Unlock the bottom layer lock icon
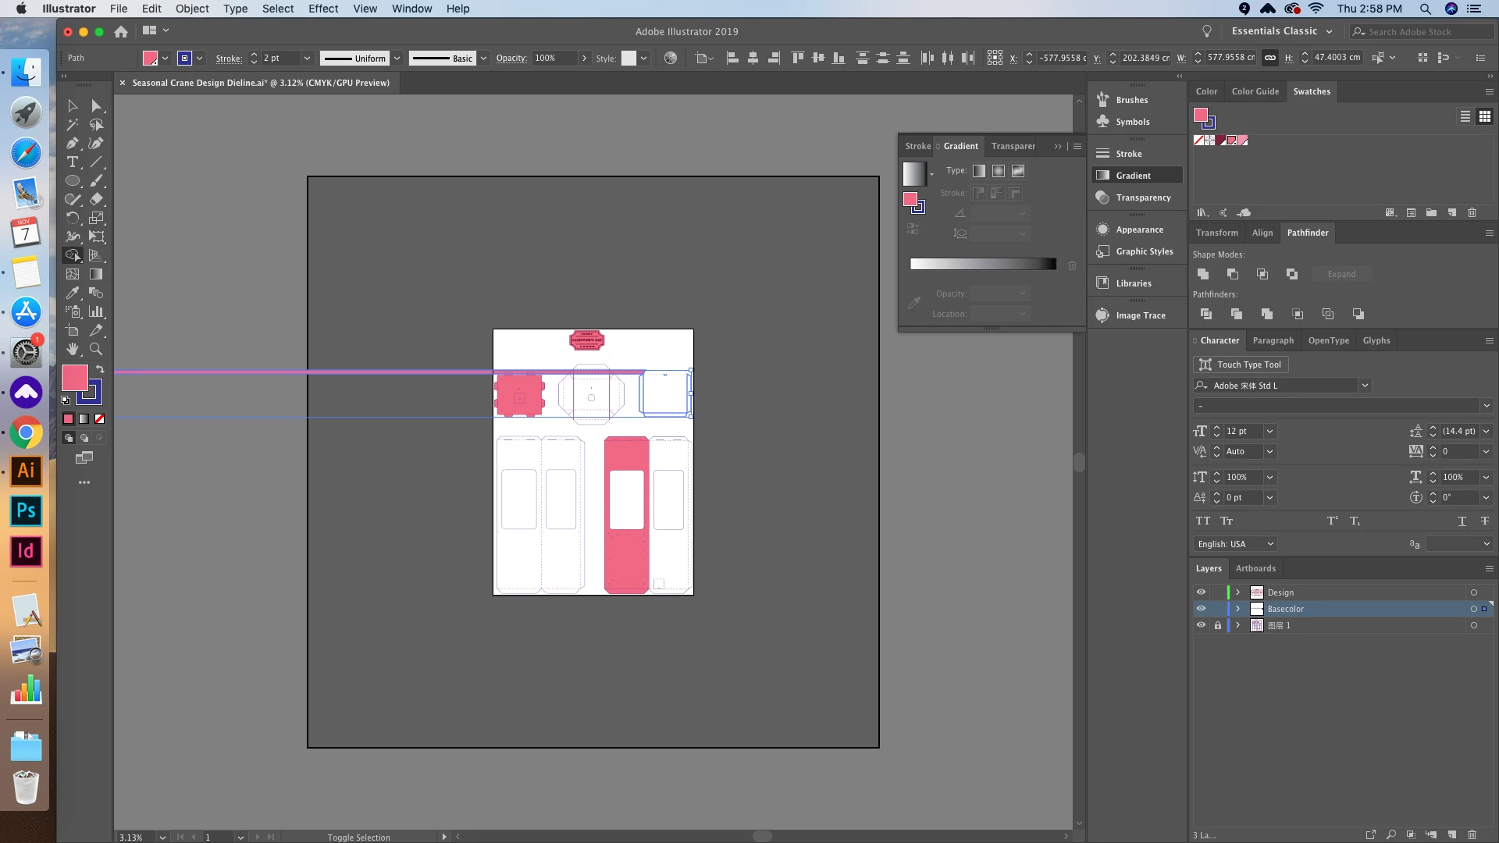The image size is (1499, 843). coord(1217,625)
